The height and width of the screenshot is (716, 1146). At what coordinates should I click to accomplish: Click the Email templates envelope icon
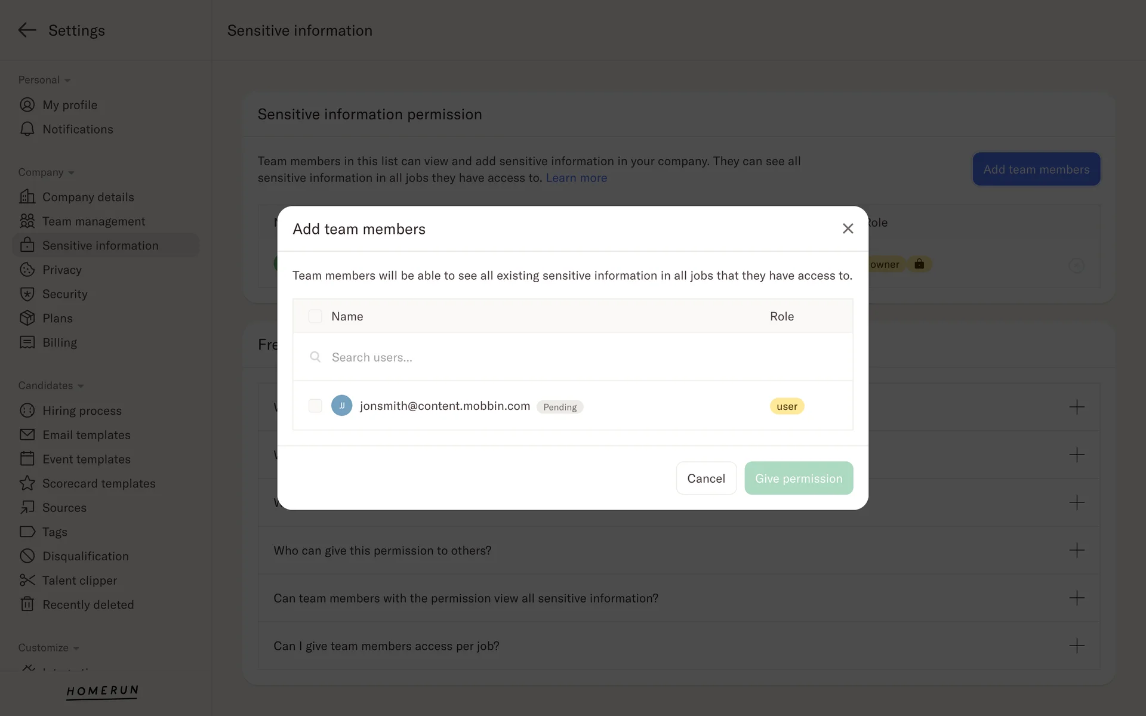click(x=27, y=435)
